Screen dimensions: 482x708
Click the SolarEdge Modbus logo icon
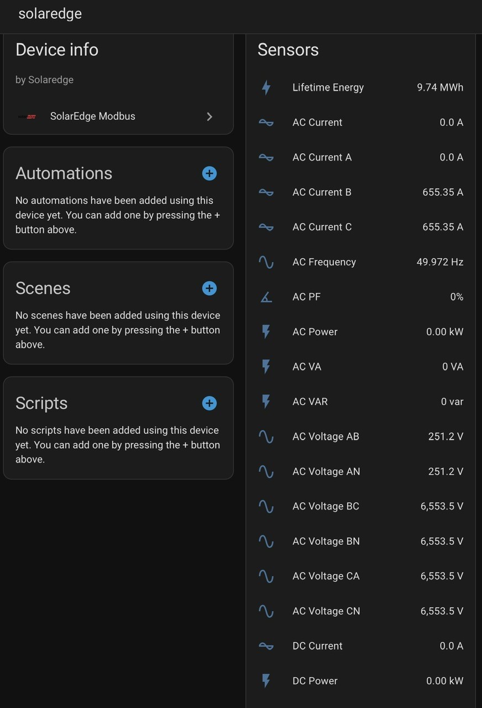pyautogui.click(x=27, y=117)
